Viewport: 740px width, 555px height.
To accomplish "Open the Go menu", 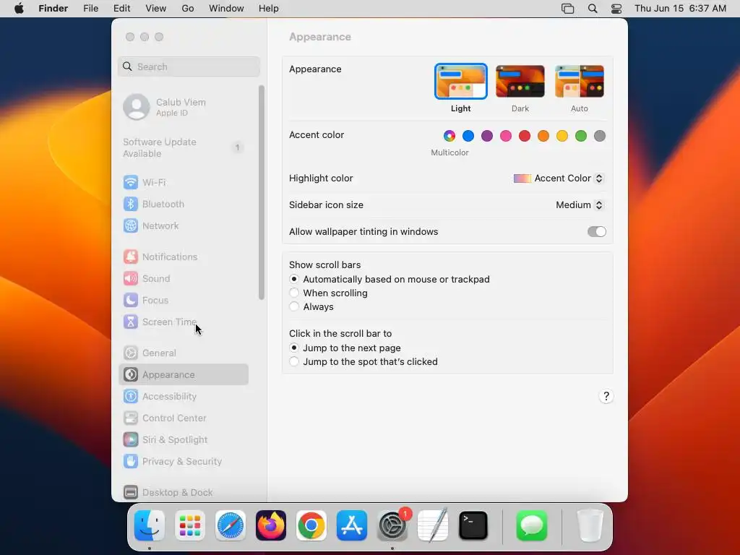I will pyautogui.click(x=188, y=9).
